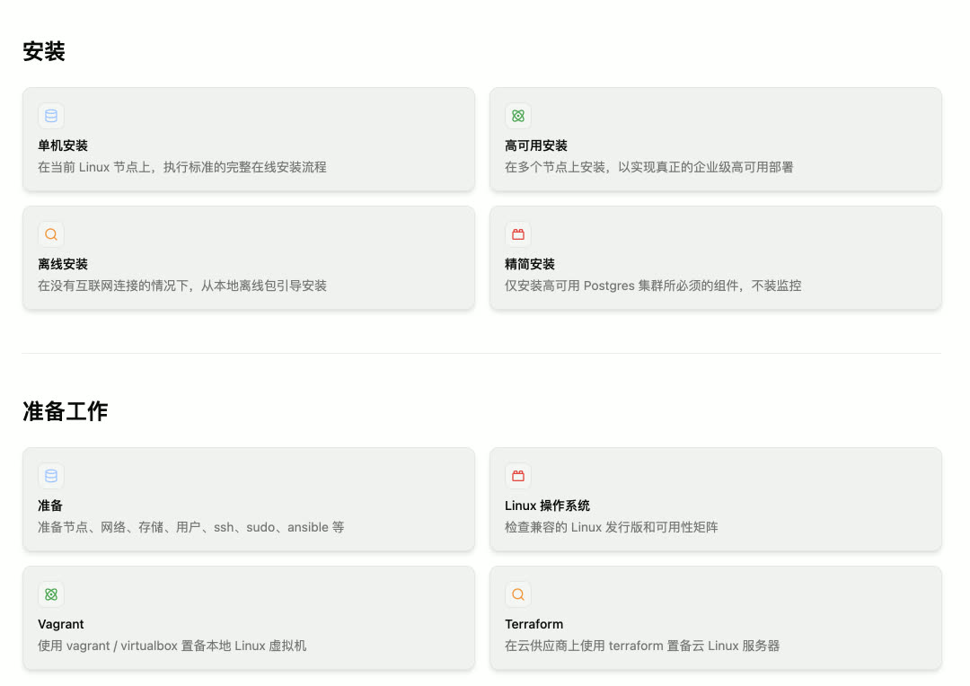Click the orange magnifier icon above 离线安装
The width and height of the screenshot is (970, 686).
51,234
